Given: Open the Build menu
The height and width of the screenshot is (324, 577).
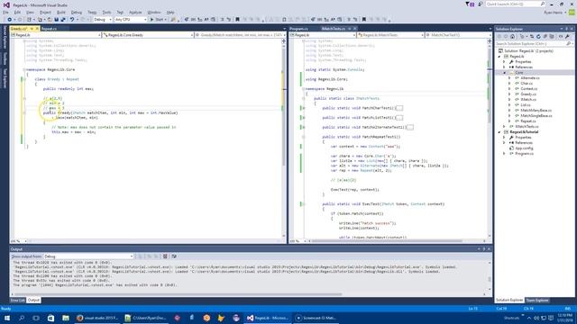Looking at the screenshot, I should [61, 13].
